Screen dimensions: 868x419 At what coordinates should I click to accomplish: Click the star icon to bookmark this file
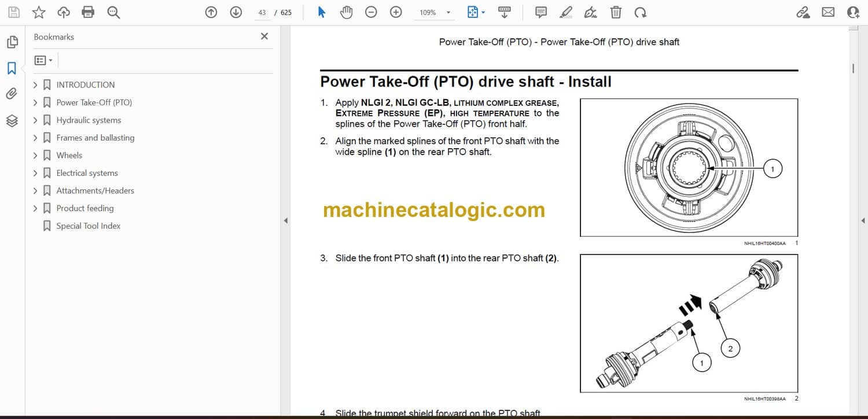tap(39, 12)
